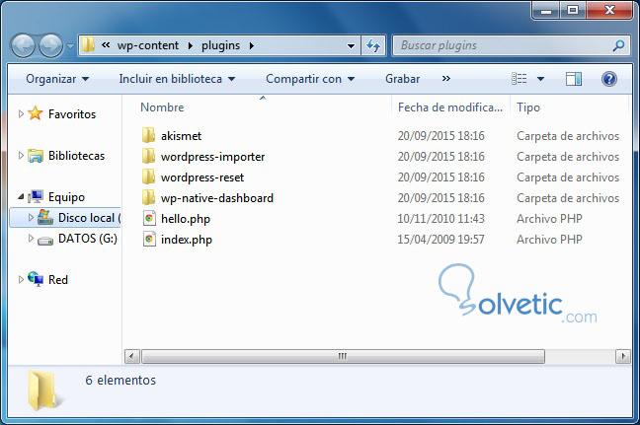Open the Incluir en biblioteca menu
The height and width of the screenshot is (425, 640).
(177, 79)
